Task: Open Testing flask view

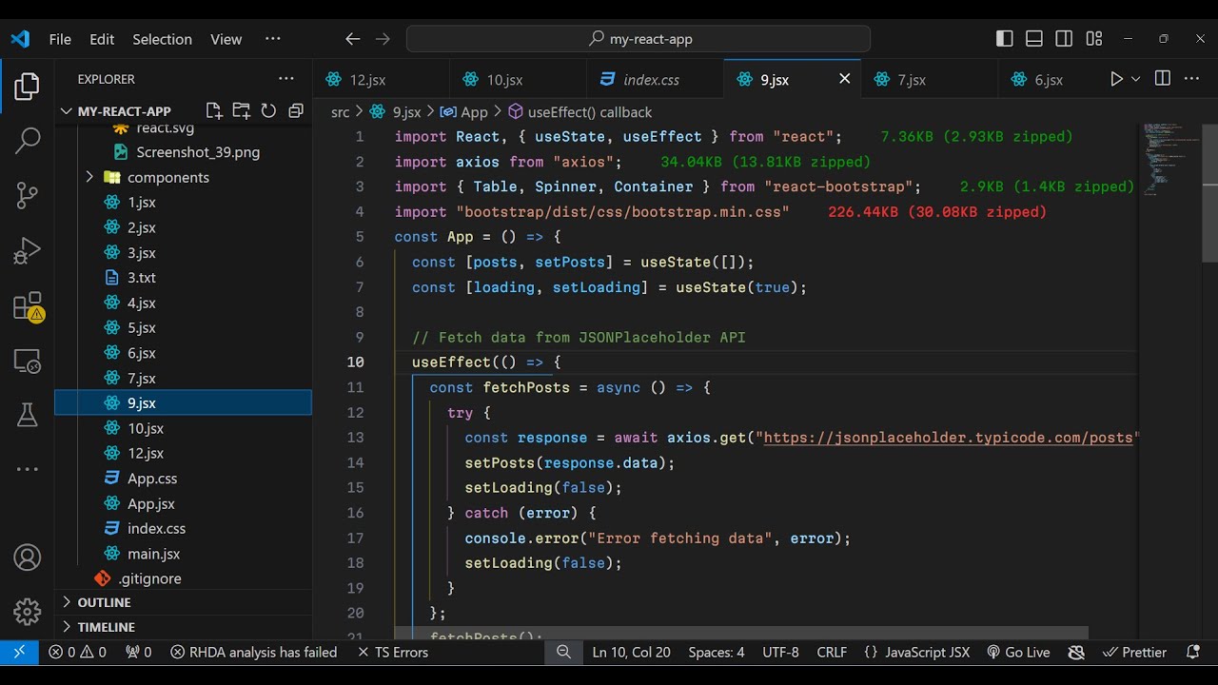Action: [27, 415]
